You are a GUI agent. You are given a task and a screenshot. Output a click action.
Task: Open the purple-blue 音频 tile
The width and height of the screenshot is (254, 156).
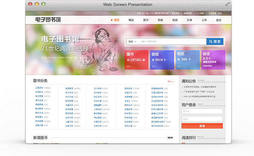162,60
